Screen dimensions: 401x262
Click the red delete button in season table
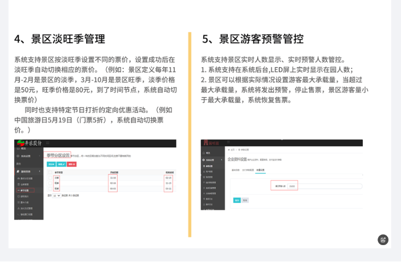click(x=71, y=164)
